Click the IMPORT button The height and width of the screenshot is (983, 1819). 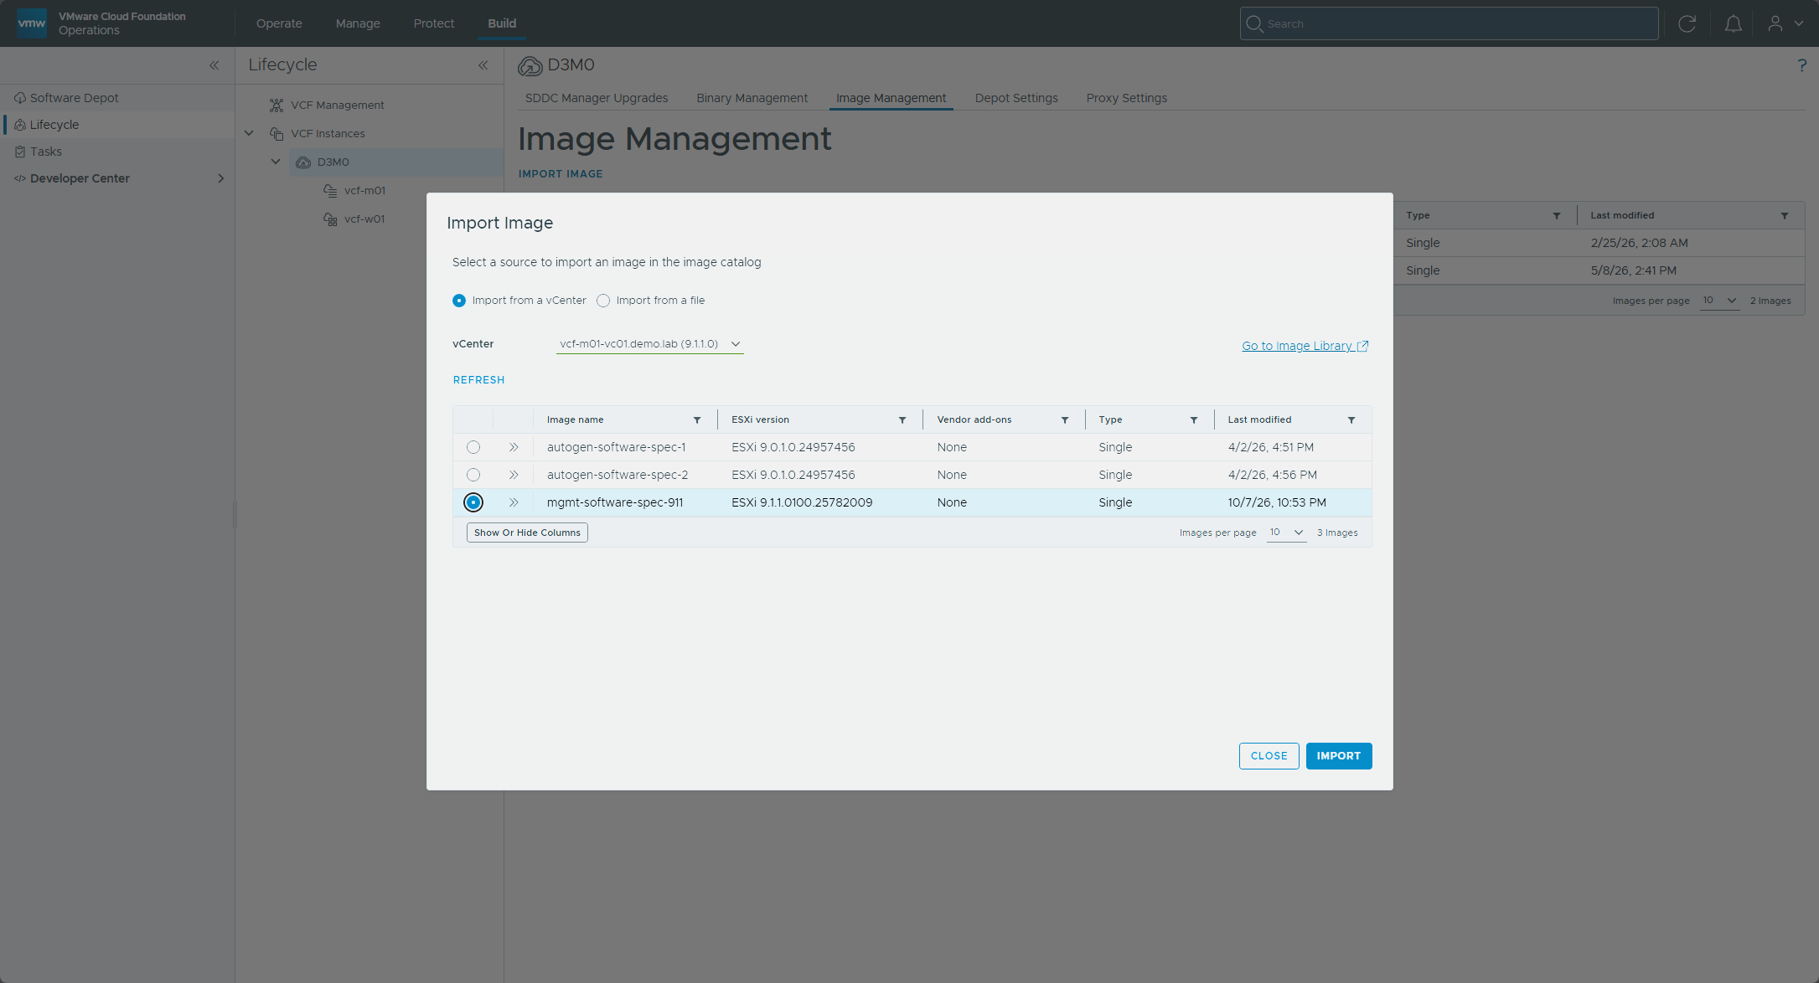[1339, 756]
